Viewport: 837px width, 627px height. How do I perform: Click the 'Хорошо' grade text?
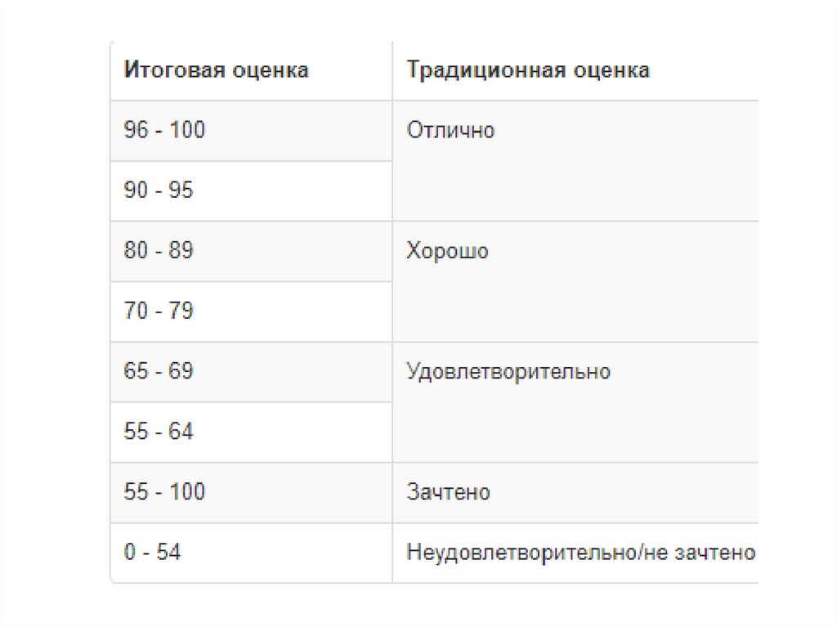pos(447,251)
